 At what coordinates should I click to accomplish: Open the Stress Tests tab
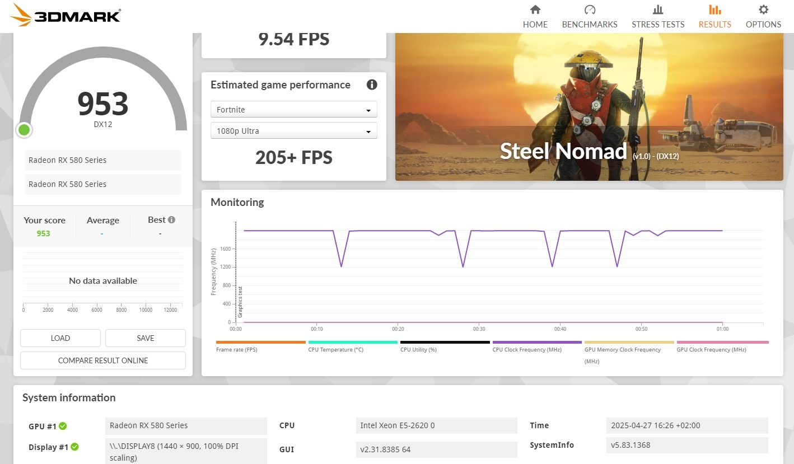pyautogui.click(x=658, y=17)
